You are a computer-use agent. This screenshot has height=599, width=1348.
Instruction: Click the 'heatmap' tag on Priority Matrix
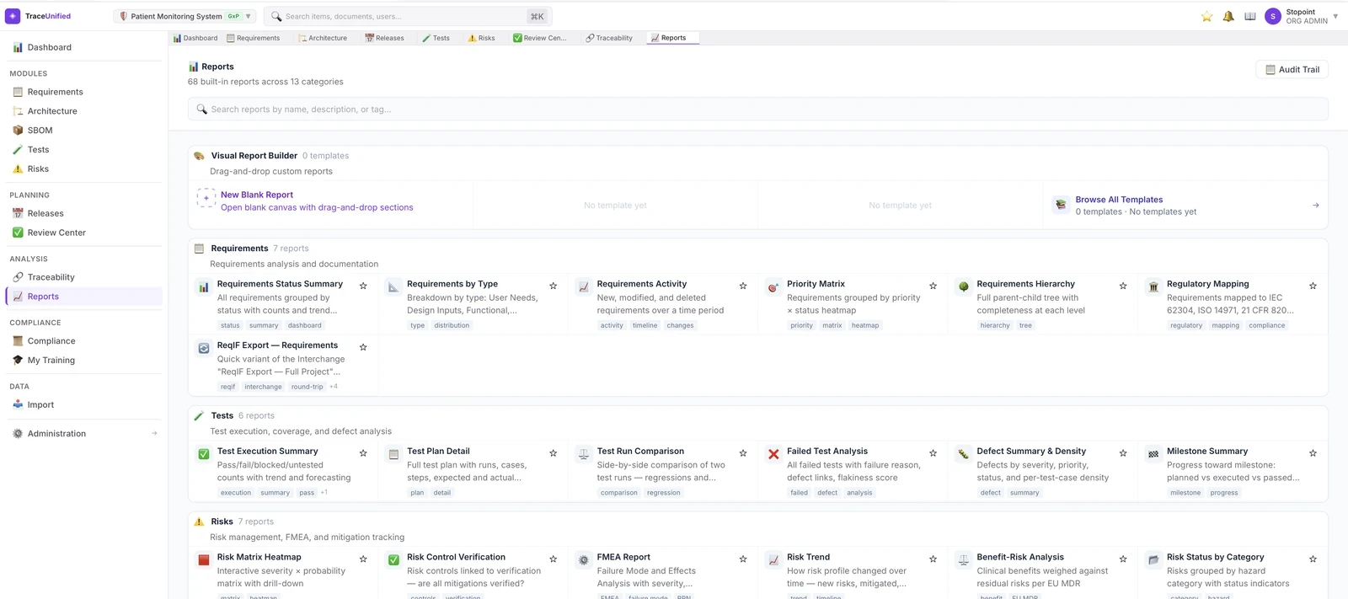(x=865, y=325)
